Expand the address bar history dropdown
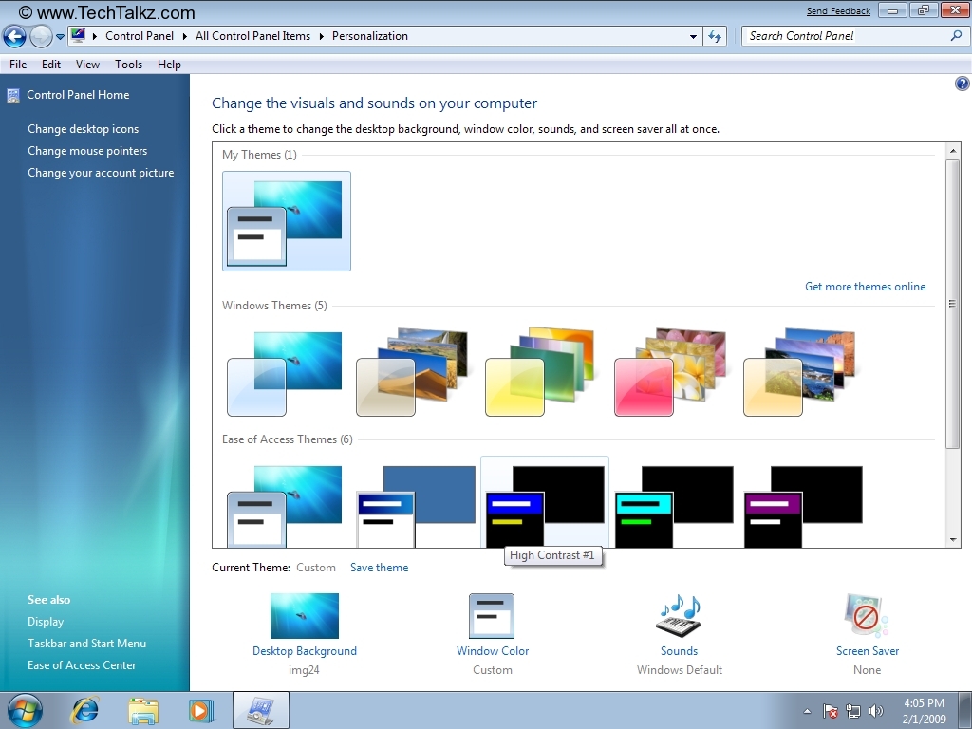 [x=693, y=36]
